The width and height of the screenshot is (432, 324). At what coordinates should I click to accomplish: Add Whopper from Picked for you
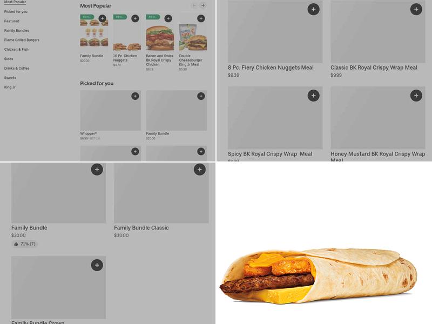[135, 96]
